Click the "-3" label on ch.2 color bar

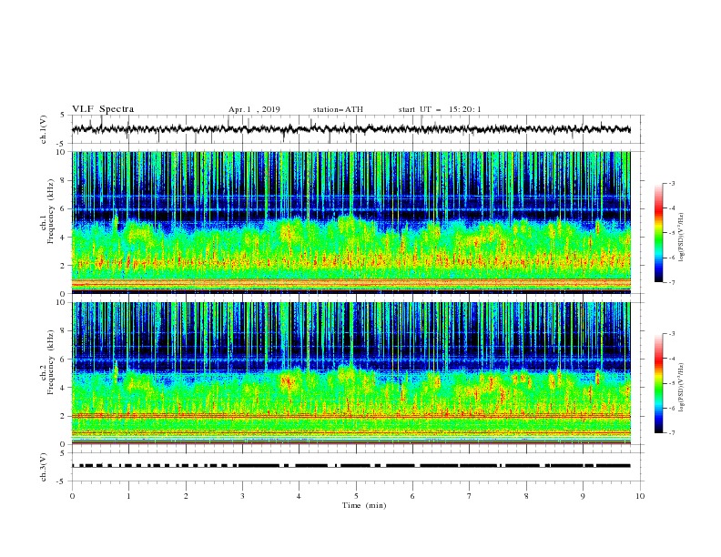pos(671,334)
